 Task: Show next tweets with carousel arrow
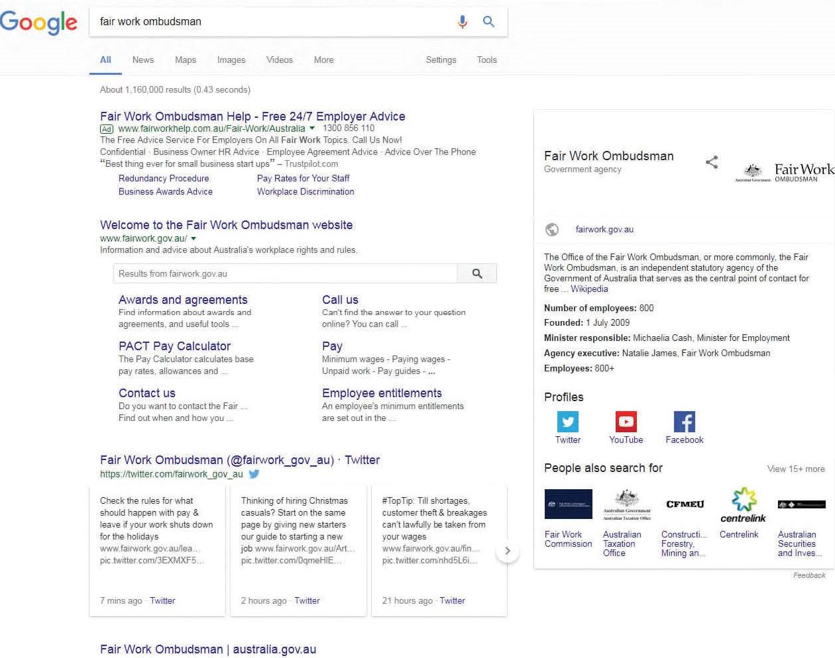(x=508, y=551)
